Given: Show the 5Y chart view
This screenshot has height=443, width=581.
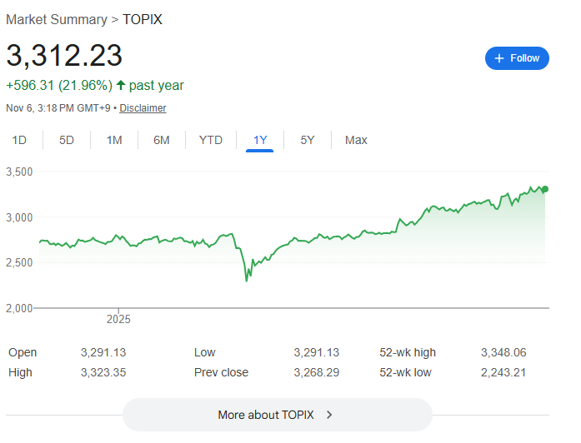Looking at the screenshot, I should (x=308, y=140).
